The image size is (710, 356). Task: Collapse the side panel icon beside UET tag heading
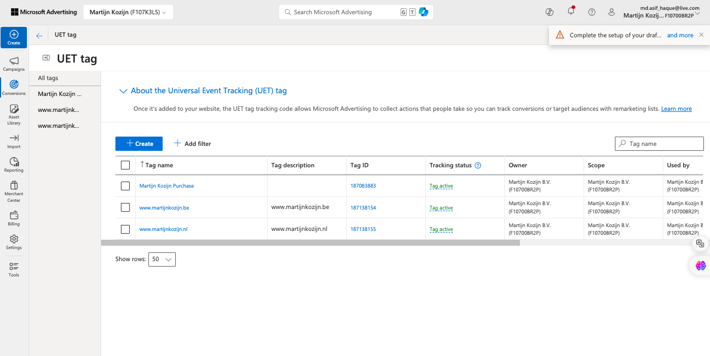click(x=46, y=58)
